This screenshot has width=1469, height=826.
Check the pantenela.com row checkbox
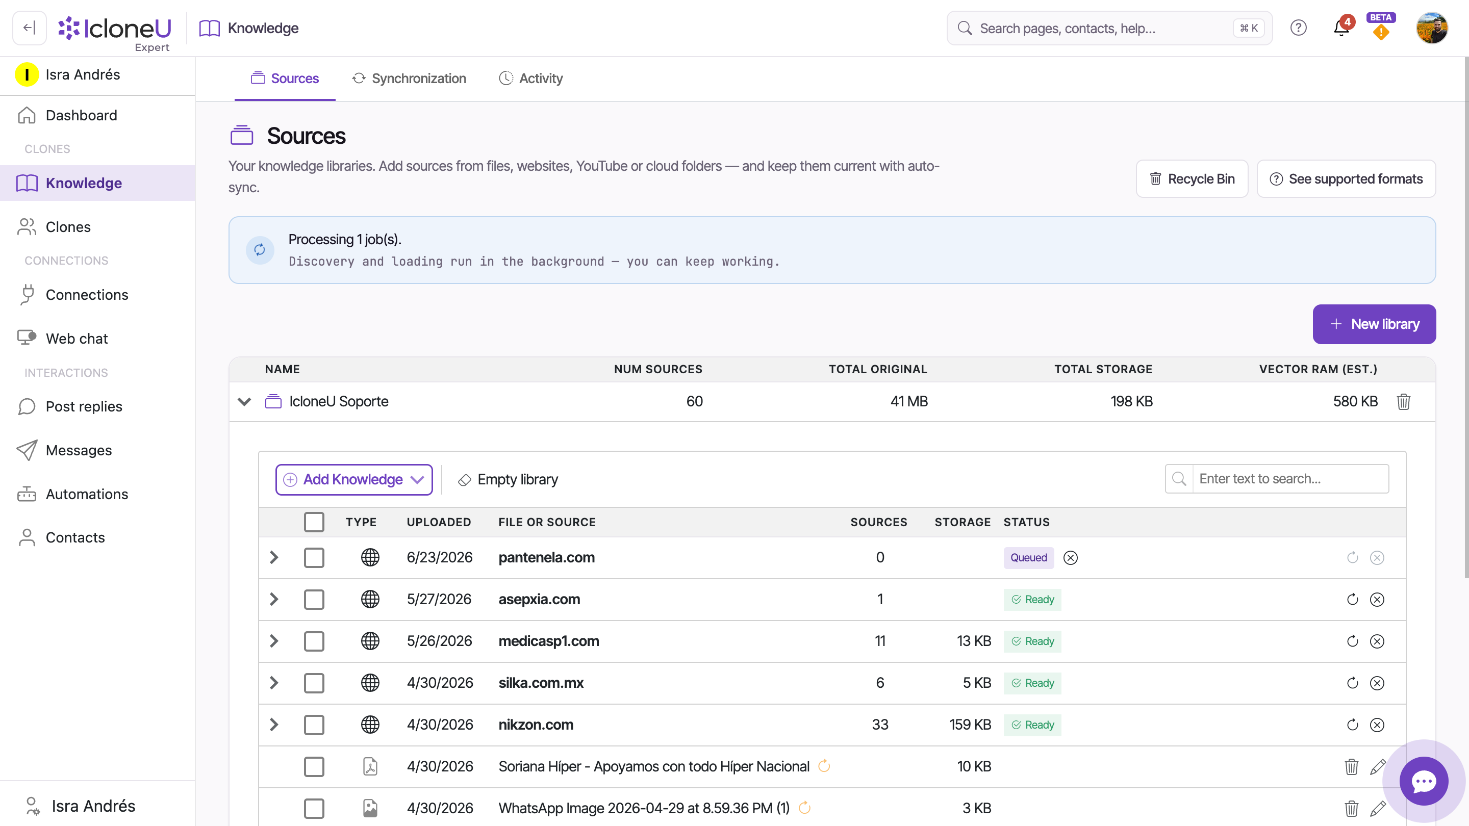click(x=314, y=557)
